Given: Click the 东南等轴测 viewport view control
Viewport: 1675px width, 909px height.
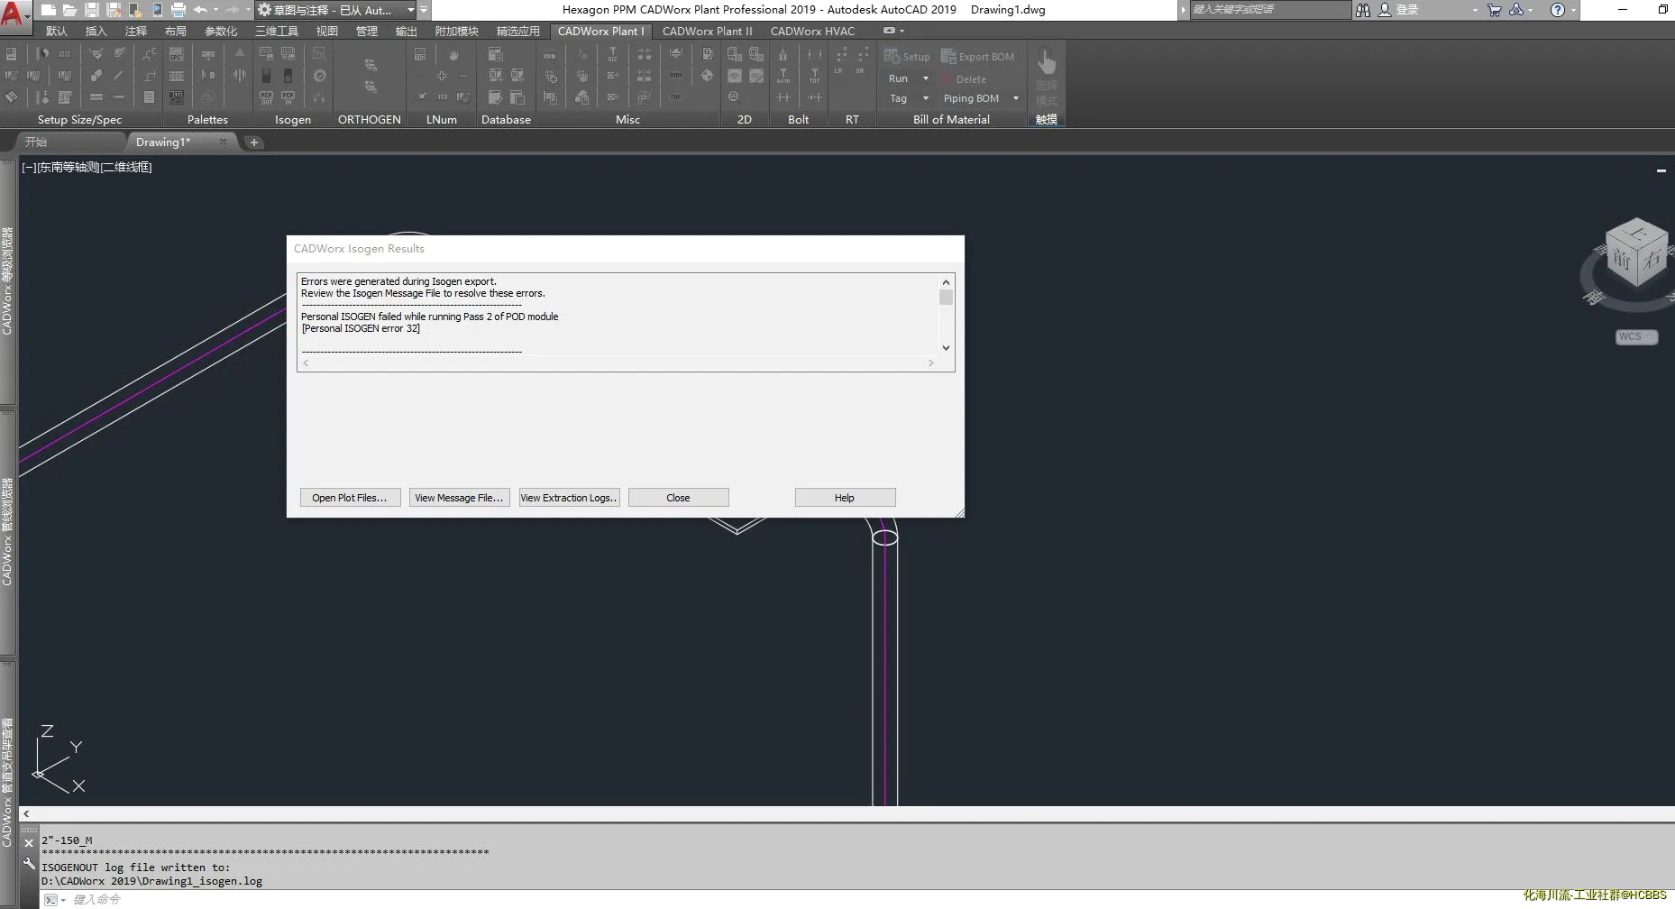Looking at the screenshot, I should [68, 167].
